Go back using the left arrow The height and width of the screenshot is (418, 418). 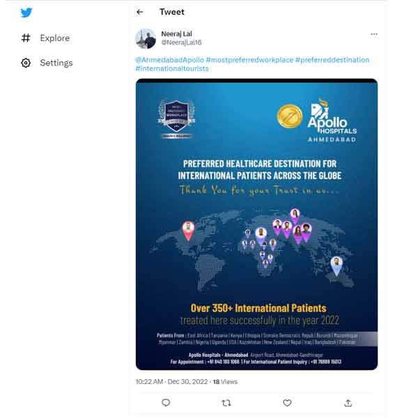click(x=140, y=12)
